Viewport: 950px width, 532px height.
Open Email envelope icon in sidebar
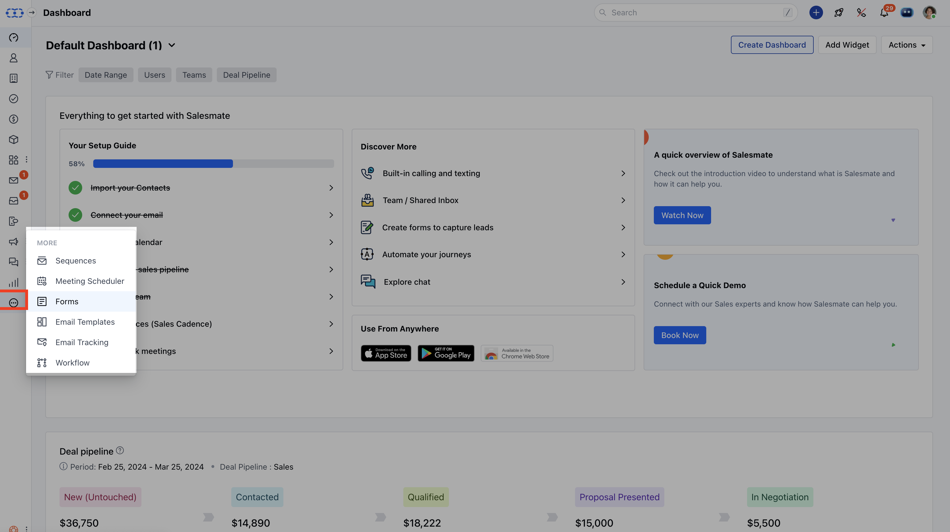14,180
